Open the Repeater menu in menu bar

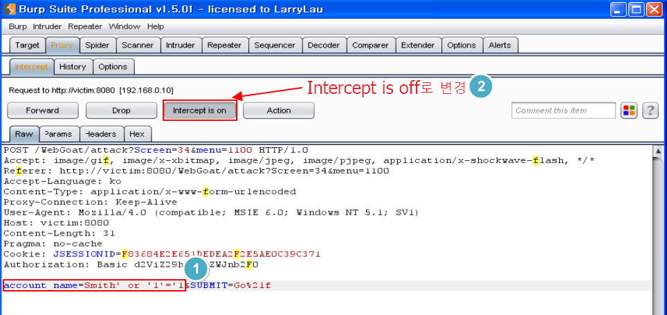pos(85,26)
